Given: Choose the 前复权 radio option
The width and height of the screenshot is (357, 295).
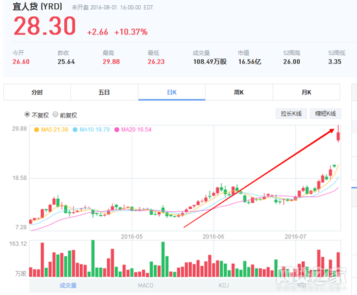Looking at the screenshot, I should click(55, 114).
